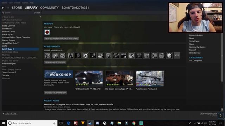225x126 pixels.
Task: Go back with the left arrow
Action: point(3,8)
